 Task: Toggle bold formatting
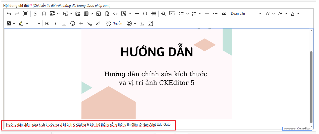[x=47, y=23]
